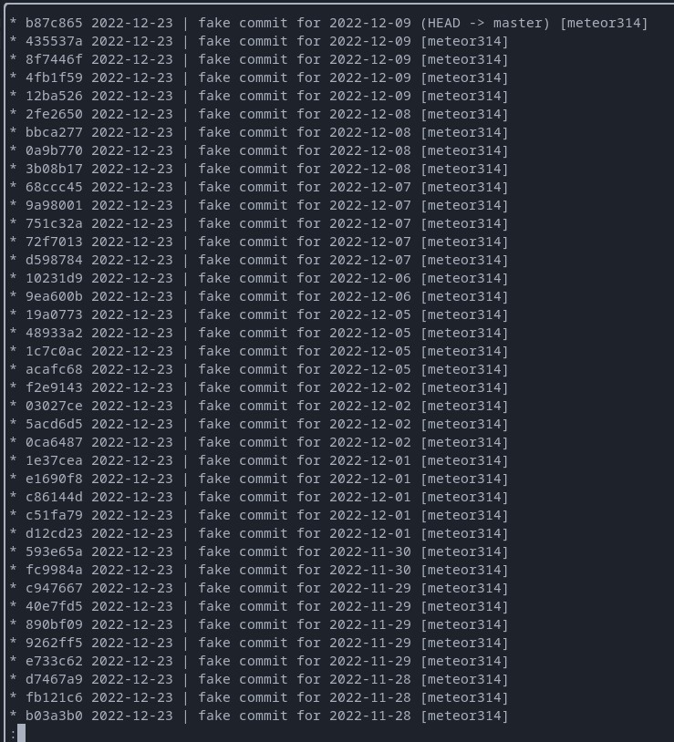
Task: Select commit hash 1e37cea
Action: (x=54, y=460)
